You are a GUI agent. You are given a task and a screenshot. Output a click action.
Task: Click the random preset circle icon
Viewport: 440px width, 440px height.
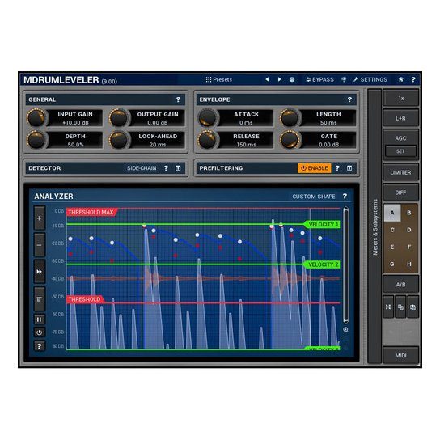pyautogui.click(x=292, y=80)
